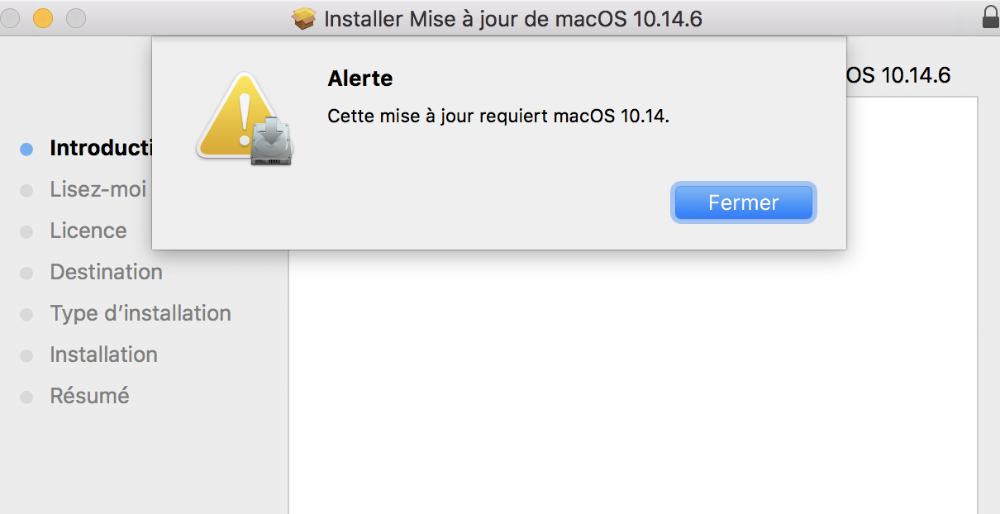Screen dimensions: 1000x514
Task: Go to the Licence step
Action: (88, 231)
